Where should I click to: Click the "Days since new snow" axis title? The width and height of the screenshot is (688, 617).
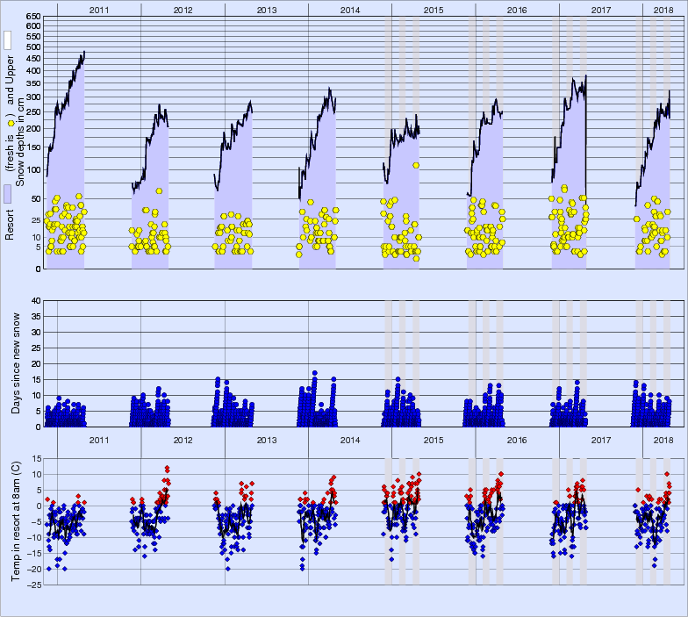pyautogui.click(x=16, y=362)
